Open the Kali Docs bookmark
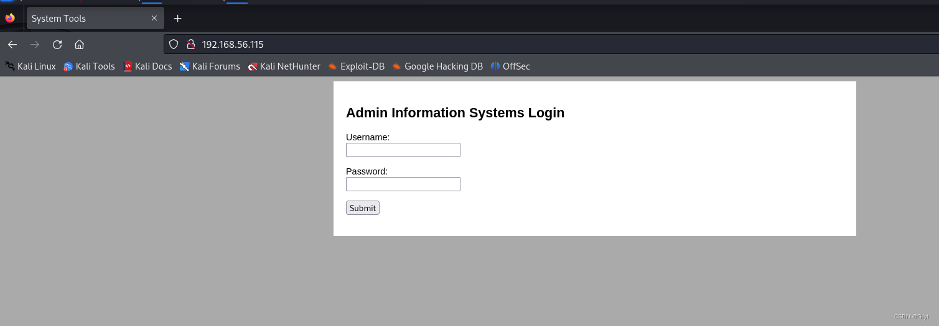This screenshot has width=939, height=326. [x=147, y=66]
